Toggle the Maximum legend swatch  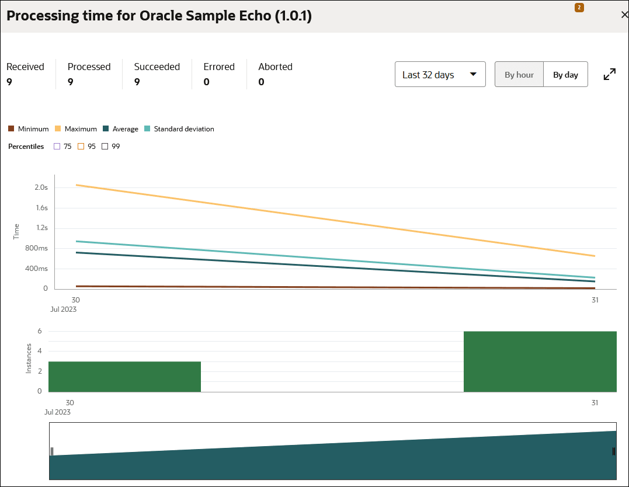pyautogui.click(x=58, y=129)
